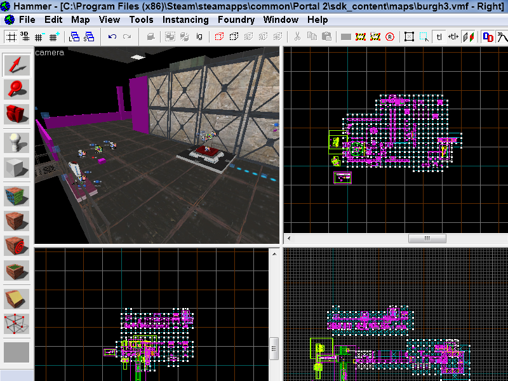Undo the last action
The width and height of the screenshot is (508, 381).
click(x=112, y=37)
